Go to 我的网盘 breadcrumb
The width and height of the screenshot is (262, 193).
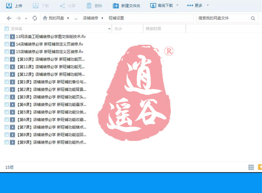click(x=56, y=18)
